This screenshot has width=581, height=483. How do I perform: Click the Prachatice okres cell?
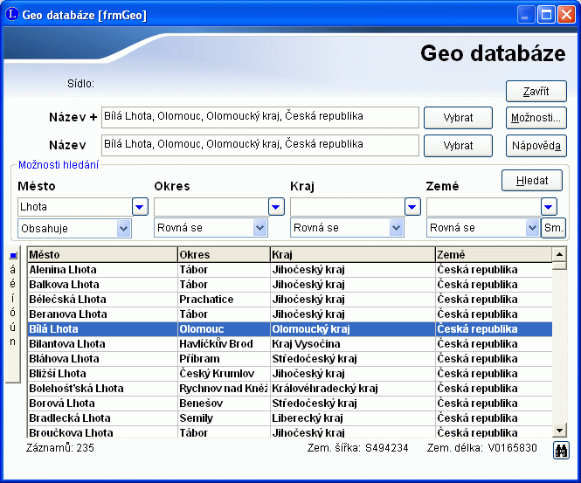pos(224,300)
